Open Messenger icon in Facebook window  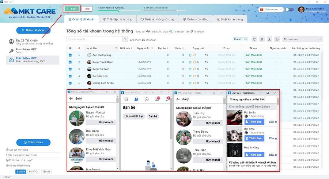[147, 99]
